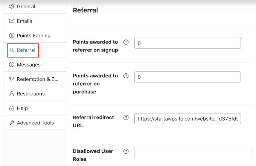Image resolution: width=256 pixels, height=166 pixels.
Task: Click the Referral redirect URL field
Action: point(187,119)
